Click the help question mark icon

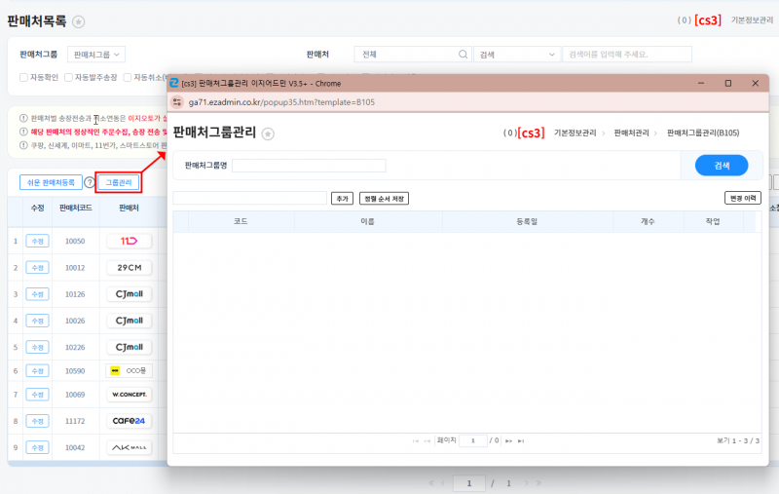(90, 182)
